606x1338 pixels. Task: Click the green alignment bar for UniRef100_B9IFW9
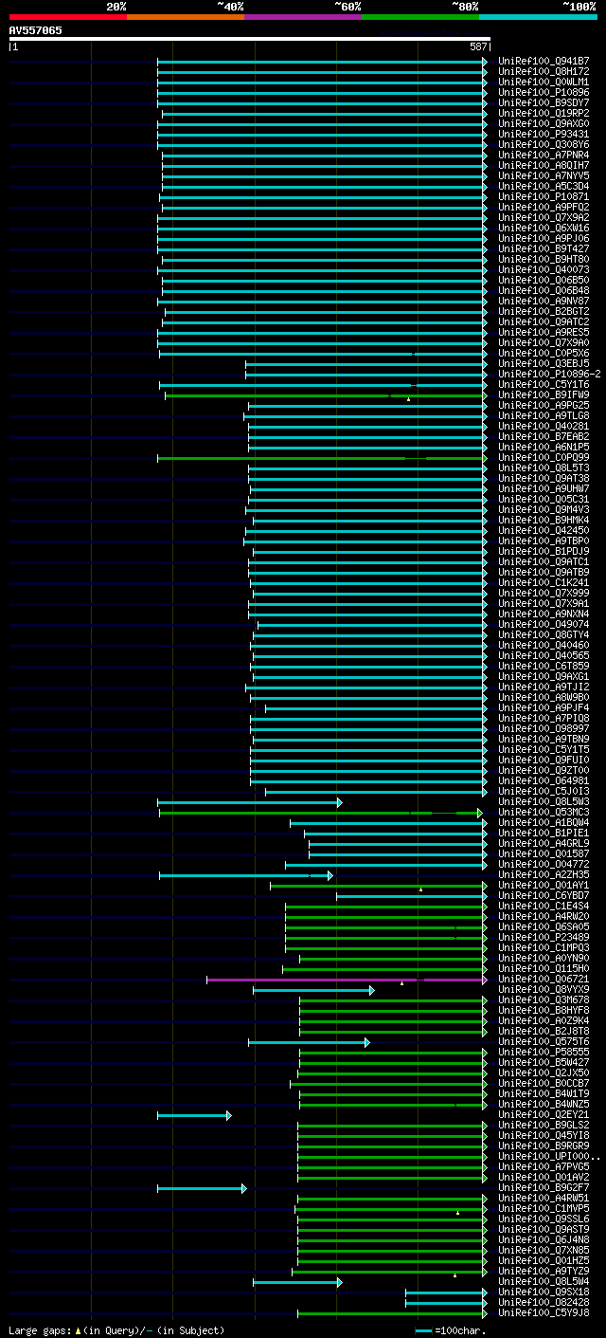coord(325,395)
